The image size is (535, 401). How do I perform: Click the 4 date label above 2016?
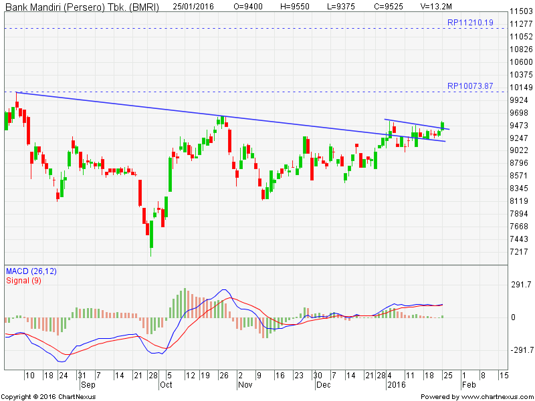point(389,376)
